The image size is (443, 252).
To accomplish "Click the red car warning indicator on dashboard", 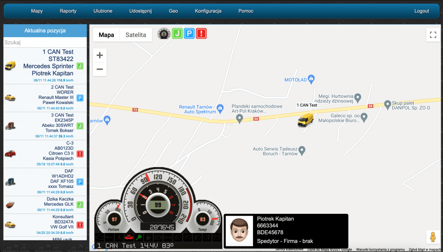I will pos(129,237).
